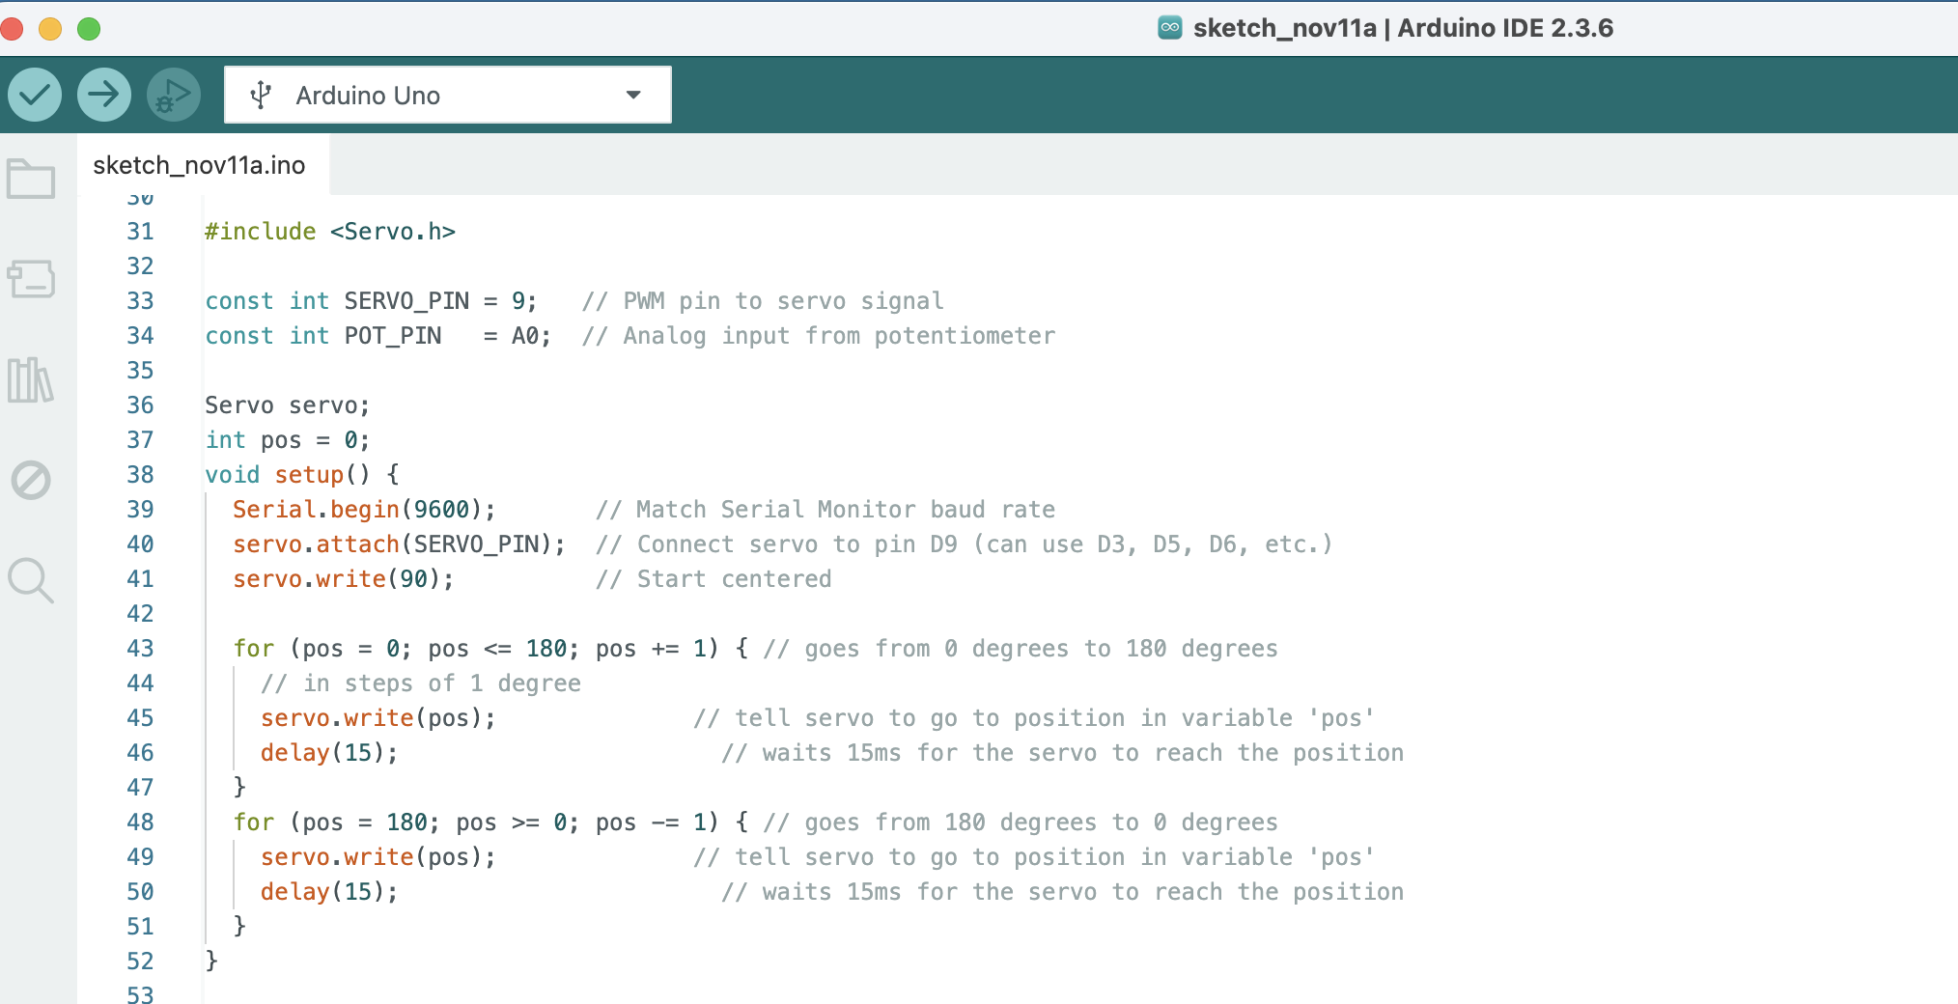Open the Sketchbook folder panel
The image size is (1958, 1004).
tap(31, 180)
